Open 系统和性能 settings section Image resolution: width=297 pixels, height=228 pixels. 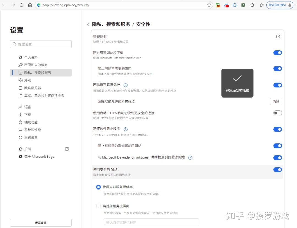coord(41,130)
